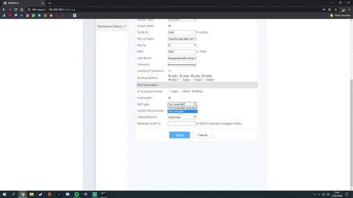Open the 'Outros favoritos' bookmarks folder
The height and width of the screenshot is (198, 353).
(340, 15)
